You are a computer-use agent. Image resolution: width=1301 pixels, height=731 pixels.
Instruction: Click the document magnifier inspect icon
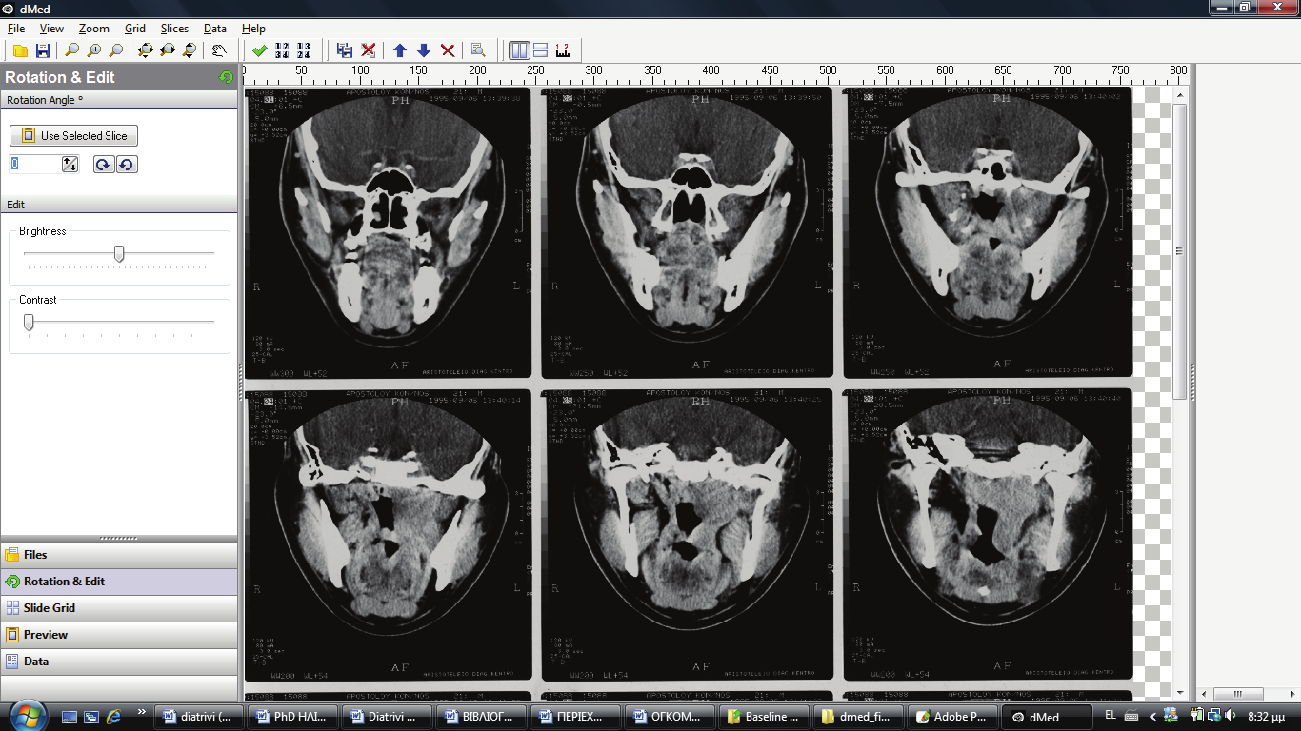pos(478,50)
